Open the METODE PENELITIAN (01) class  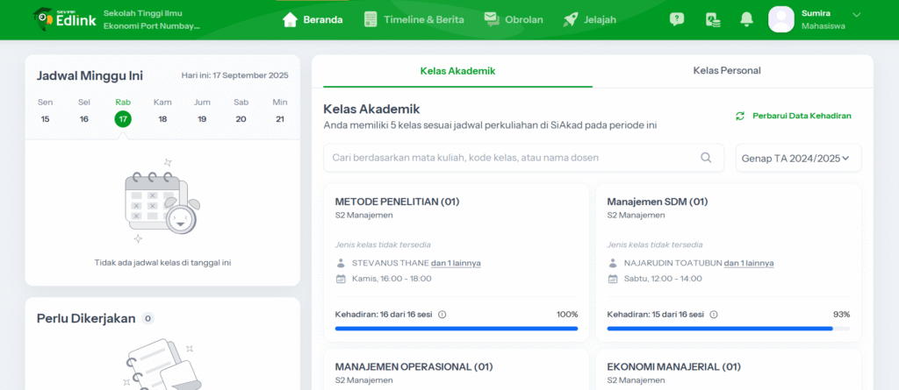click(x=397, y=202)
